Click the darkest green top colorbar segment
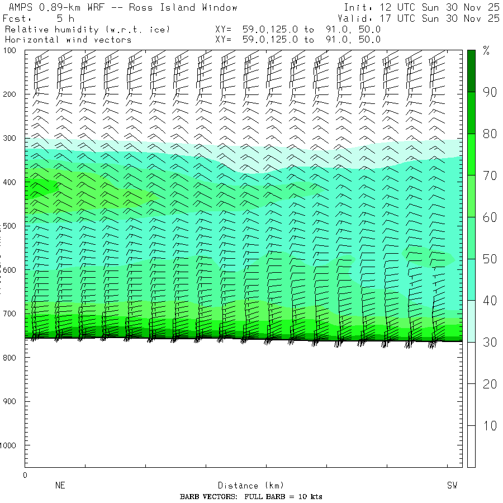 point(471,70)
